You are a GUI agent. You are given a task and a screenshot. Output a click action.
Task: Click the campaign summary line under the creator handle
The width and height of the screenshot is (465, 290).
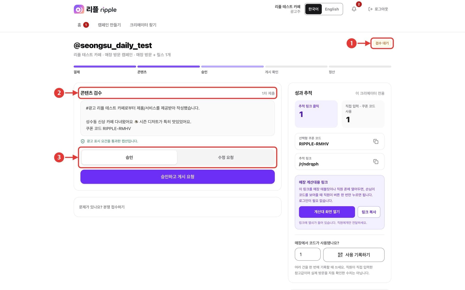point(122,55)
